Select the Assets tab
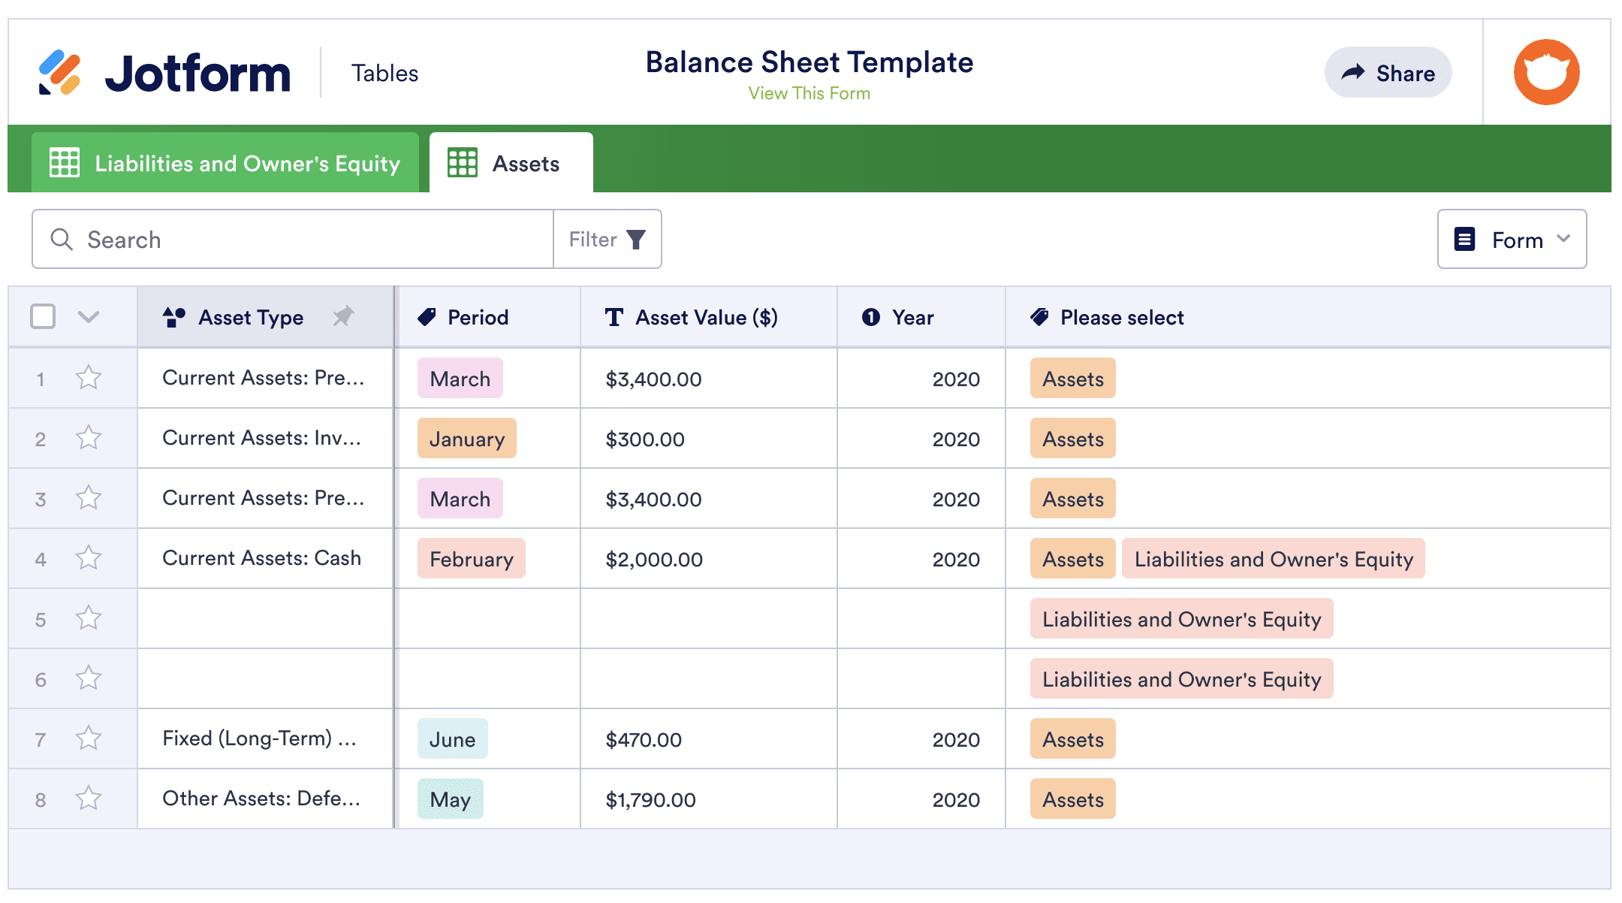 [511, 162]
